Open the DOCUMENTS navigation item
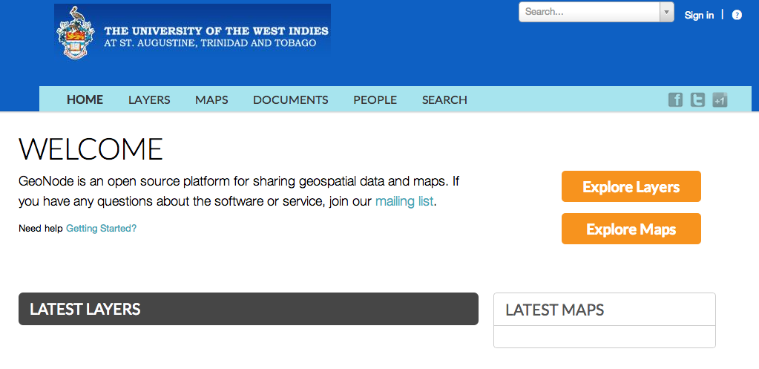The width and height of the screenshot is (759, 369). 290,99
